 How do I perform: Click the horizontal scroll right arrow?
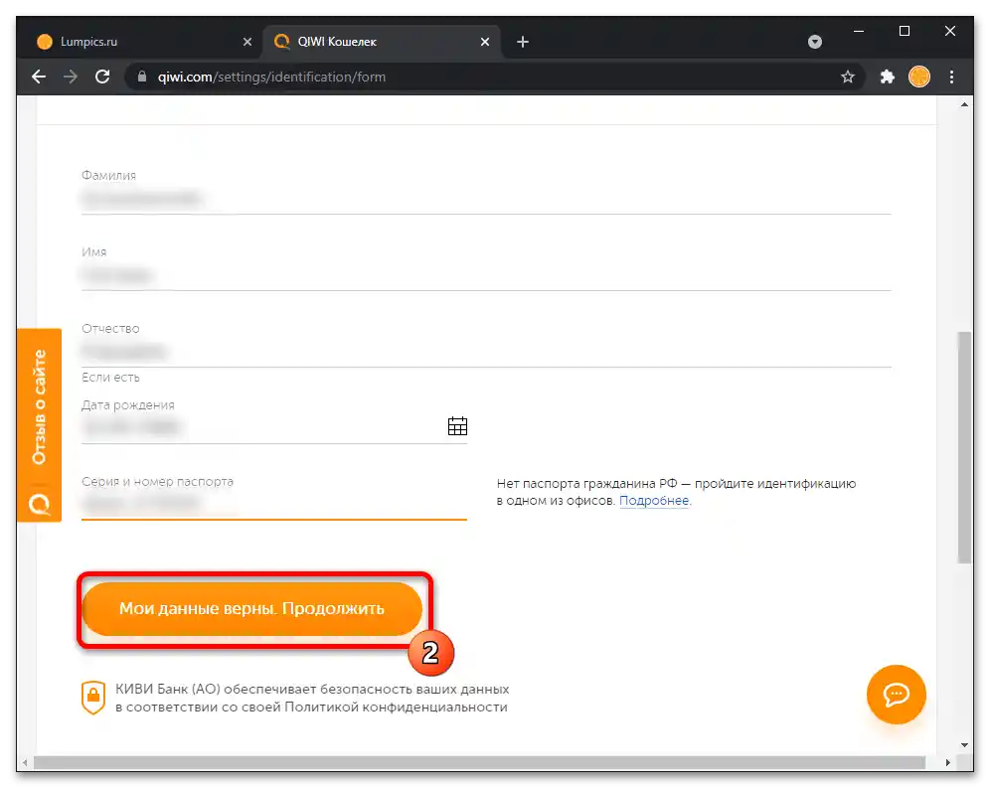(x=947, y=763)
